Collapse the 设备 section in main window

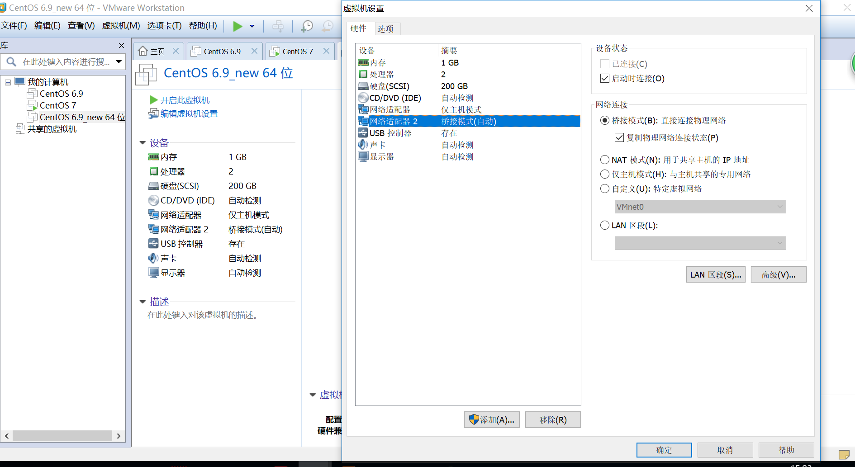point(142,143)
